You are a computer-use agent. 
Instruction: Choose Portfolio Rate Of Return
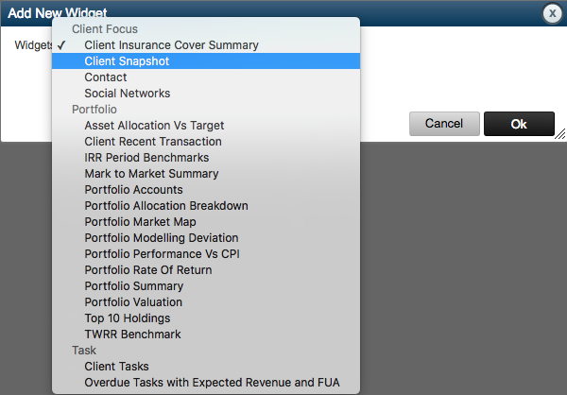click(x=148, y=270)
